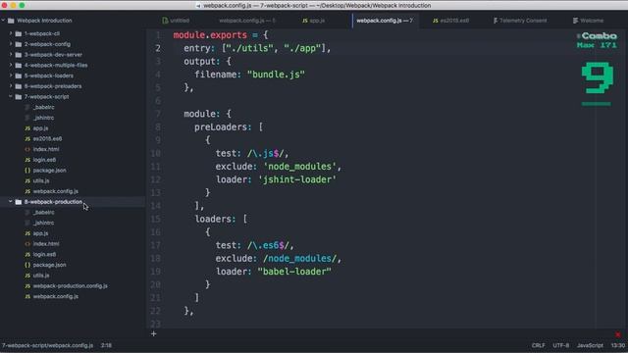Open the Telemetry Consent tab

coord(520,21)
